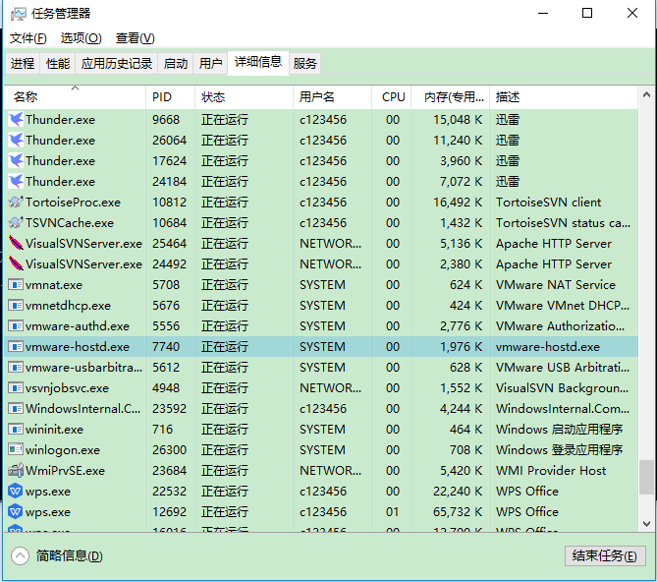The height and width of the screenshot is (582, 657).
Task: Click the winlogon.exe process icon
Action: (16, 450)
